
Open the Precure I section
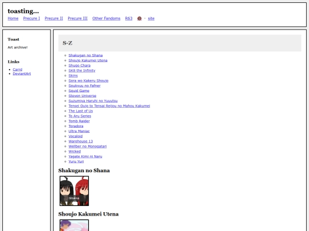click(31, 18)
